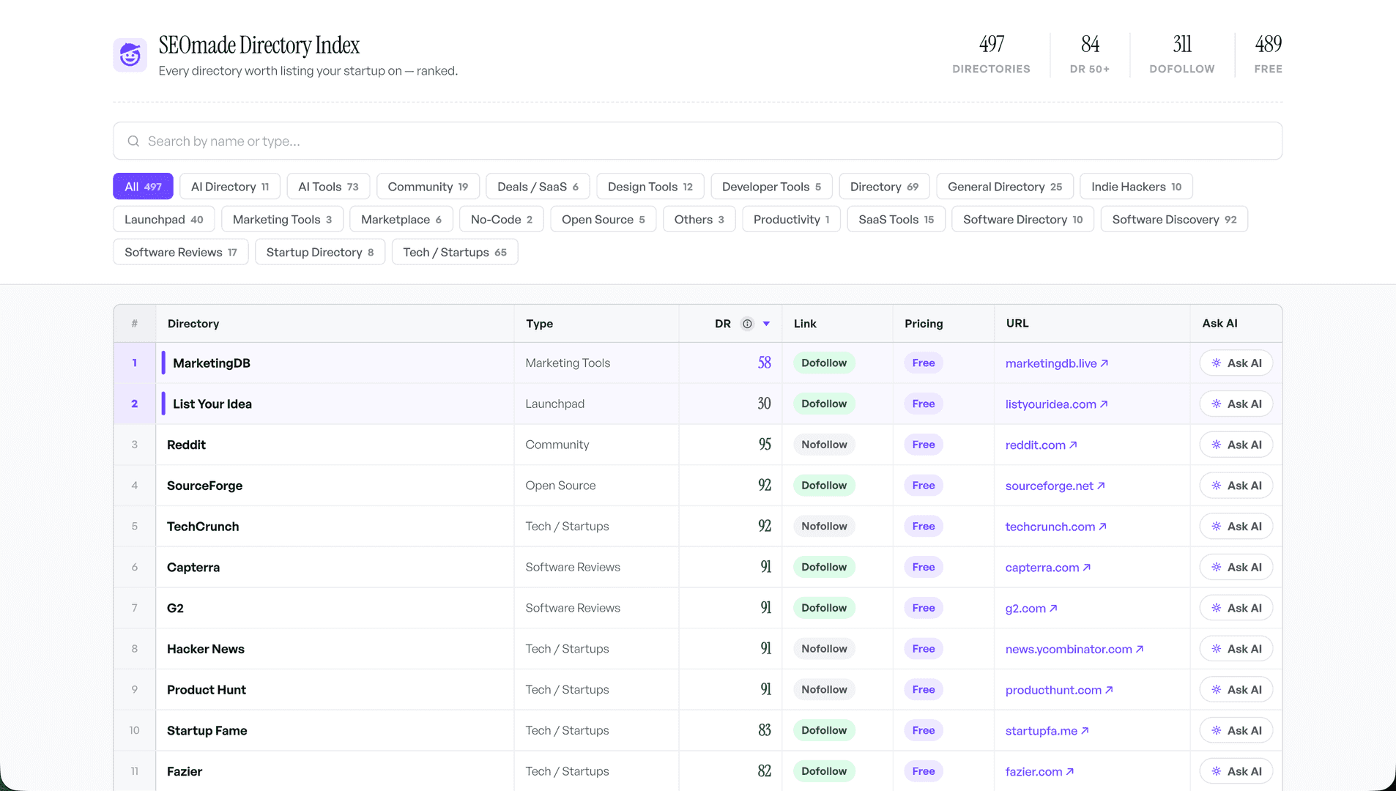The image size is (1396, 791).
Task: Open the marketingdb.live link
Action: (x=1057, y=363)
